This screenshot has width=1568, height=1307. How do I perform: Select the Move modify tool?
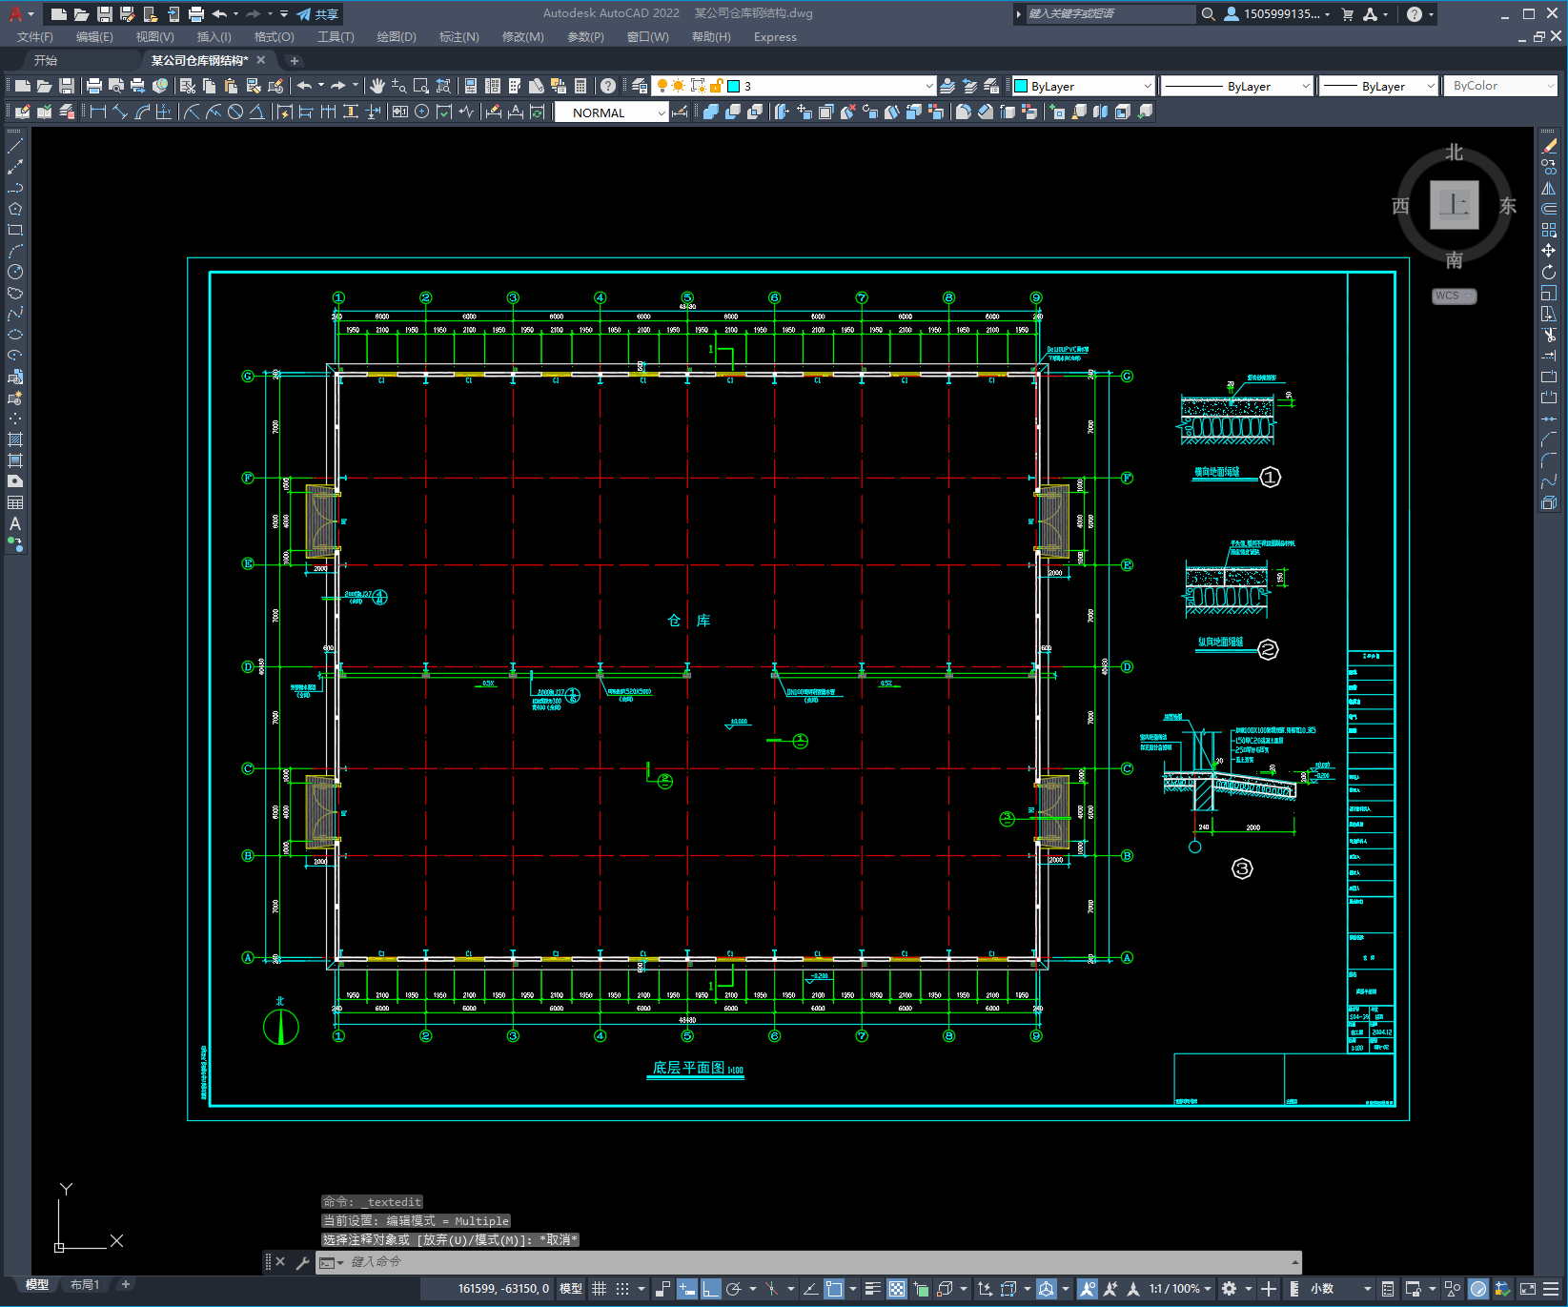pos(1549,252)
